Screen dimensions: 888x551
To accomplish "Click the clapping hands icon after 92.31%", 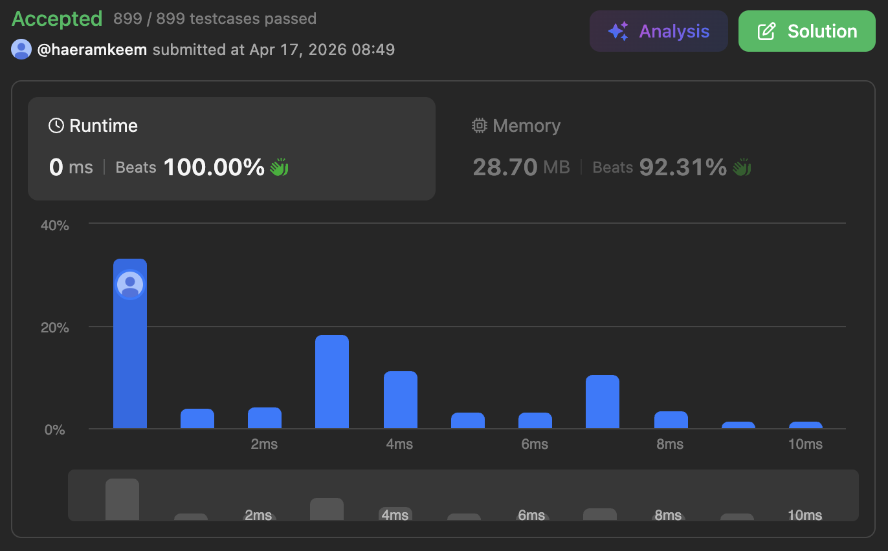I will pos(742,167).
